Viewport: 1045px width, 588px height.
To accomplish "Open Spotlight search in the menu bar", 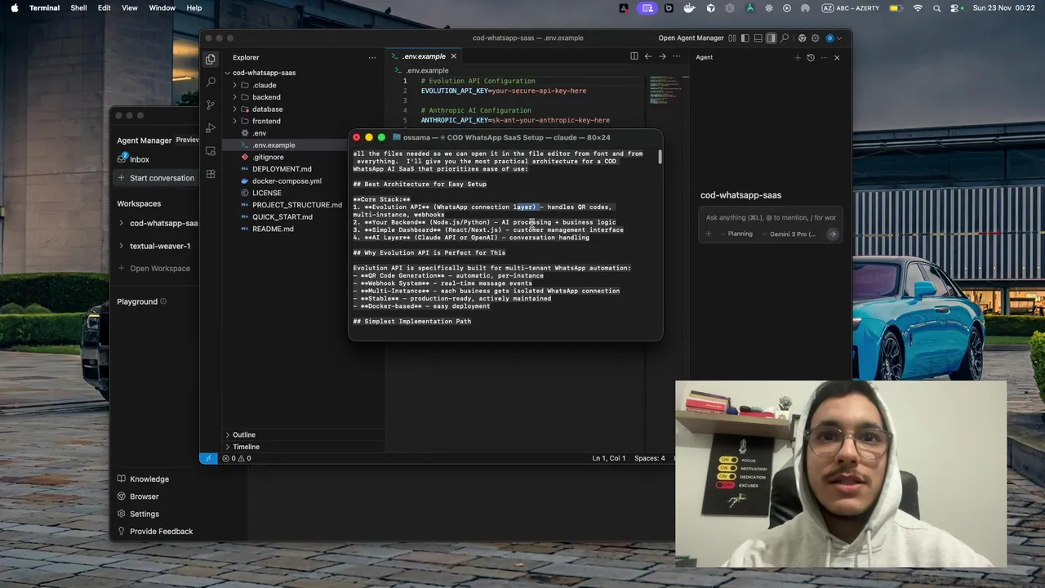I will tap(936, 8).
